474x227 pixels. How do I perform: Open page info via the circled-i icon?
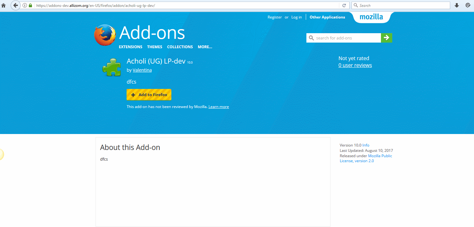pyautogui.click(x=24, y=5)
